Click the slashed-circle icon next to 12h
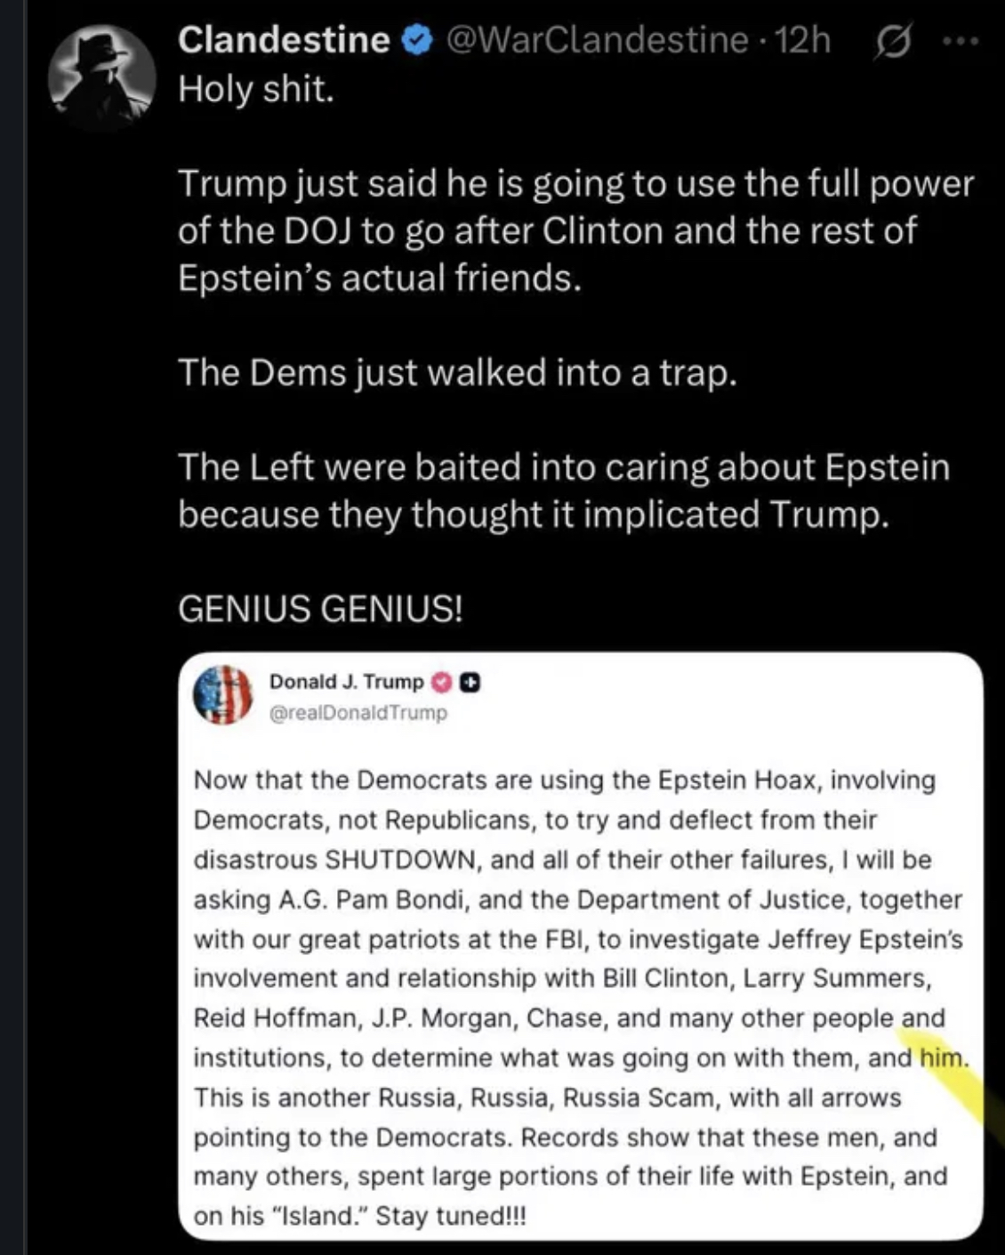Image resolution: width=1005 pixels, height=1255 pixels. click(x=894, y=43)
